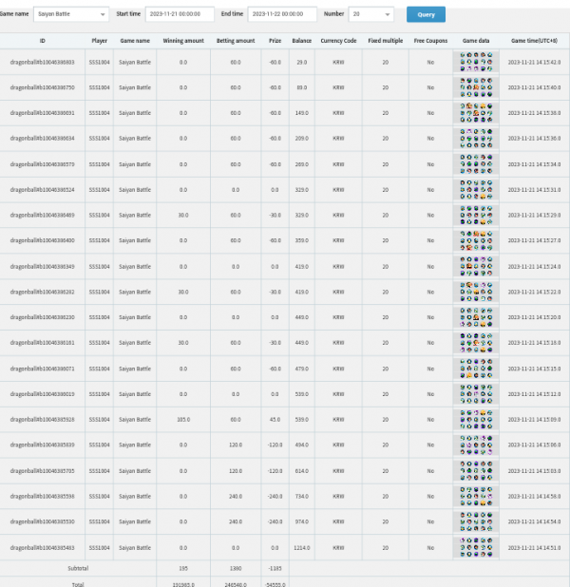Click the subtotal betting amount 1380
Viewport: 570px width, 587px height.
pyautogui.click(x=236, y=568)
